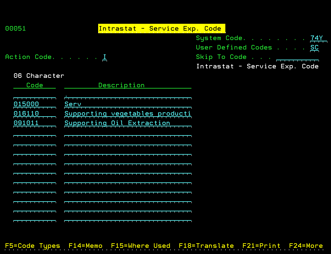Image resolution: width=331 pixels, height=254 pixels.
Task: Click the Action Code input field
Action: 105,57
